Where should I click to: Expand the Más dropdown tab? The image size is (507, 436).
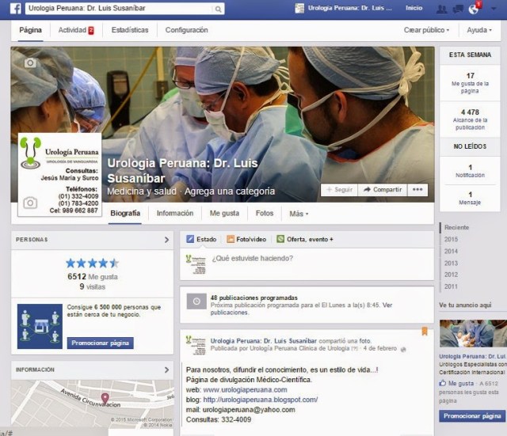299,214
